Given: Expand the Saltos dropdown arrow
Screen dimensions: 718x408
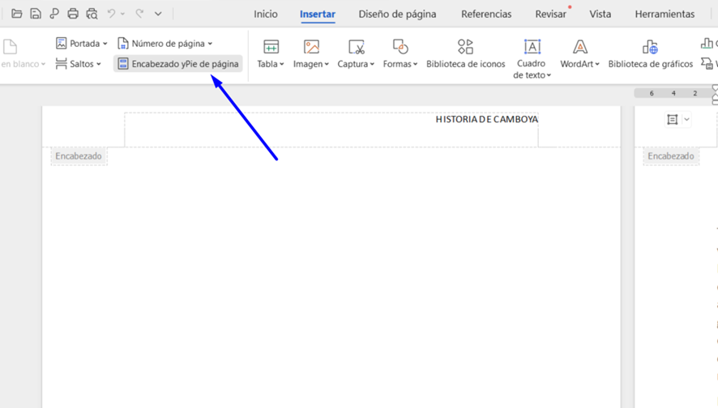Looking at the screenshot, I should tap(98, 64).
